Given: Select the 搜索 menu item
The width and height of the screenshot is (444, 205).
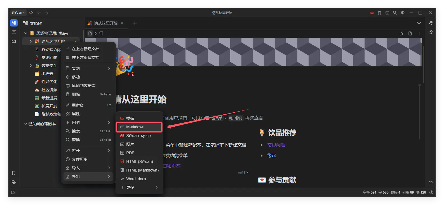Looking at the screenshot, I should pyautogui.click(x=88, y=131).
